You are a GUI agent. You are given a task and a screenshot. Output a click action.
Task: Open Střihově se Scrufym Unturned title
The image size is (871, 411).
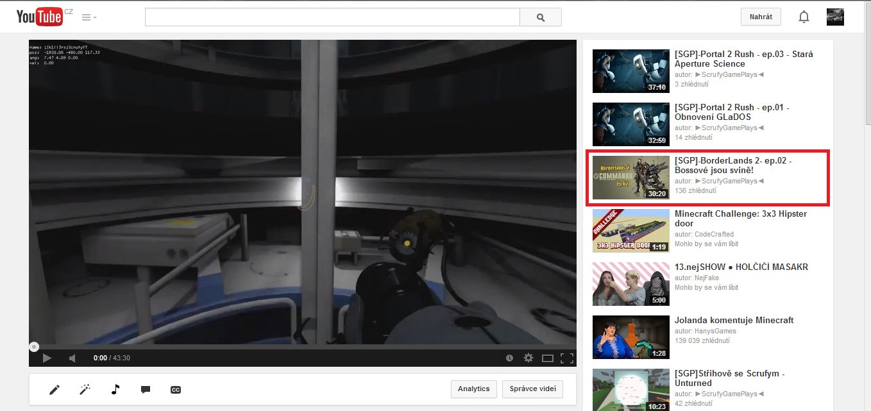point(730,378)
